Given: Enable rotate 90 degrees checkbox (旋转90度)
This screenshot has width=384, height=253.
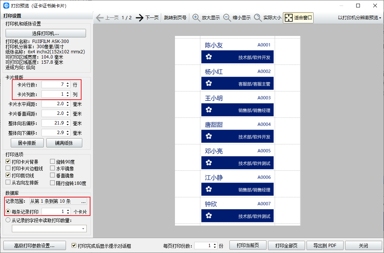Looking at the screenshot, I should coord(53,162).
